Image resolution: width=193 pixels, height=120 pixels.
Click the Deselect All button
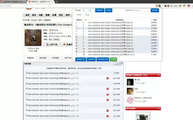click(x=103, y=59)
